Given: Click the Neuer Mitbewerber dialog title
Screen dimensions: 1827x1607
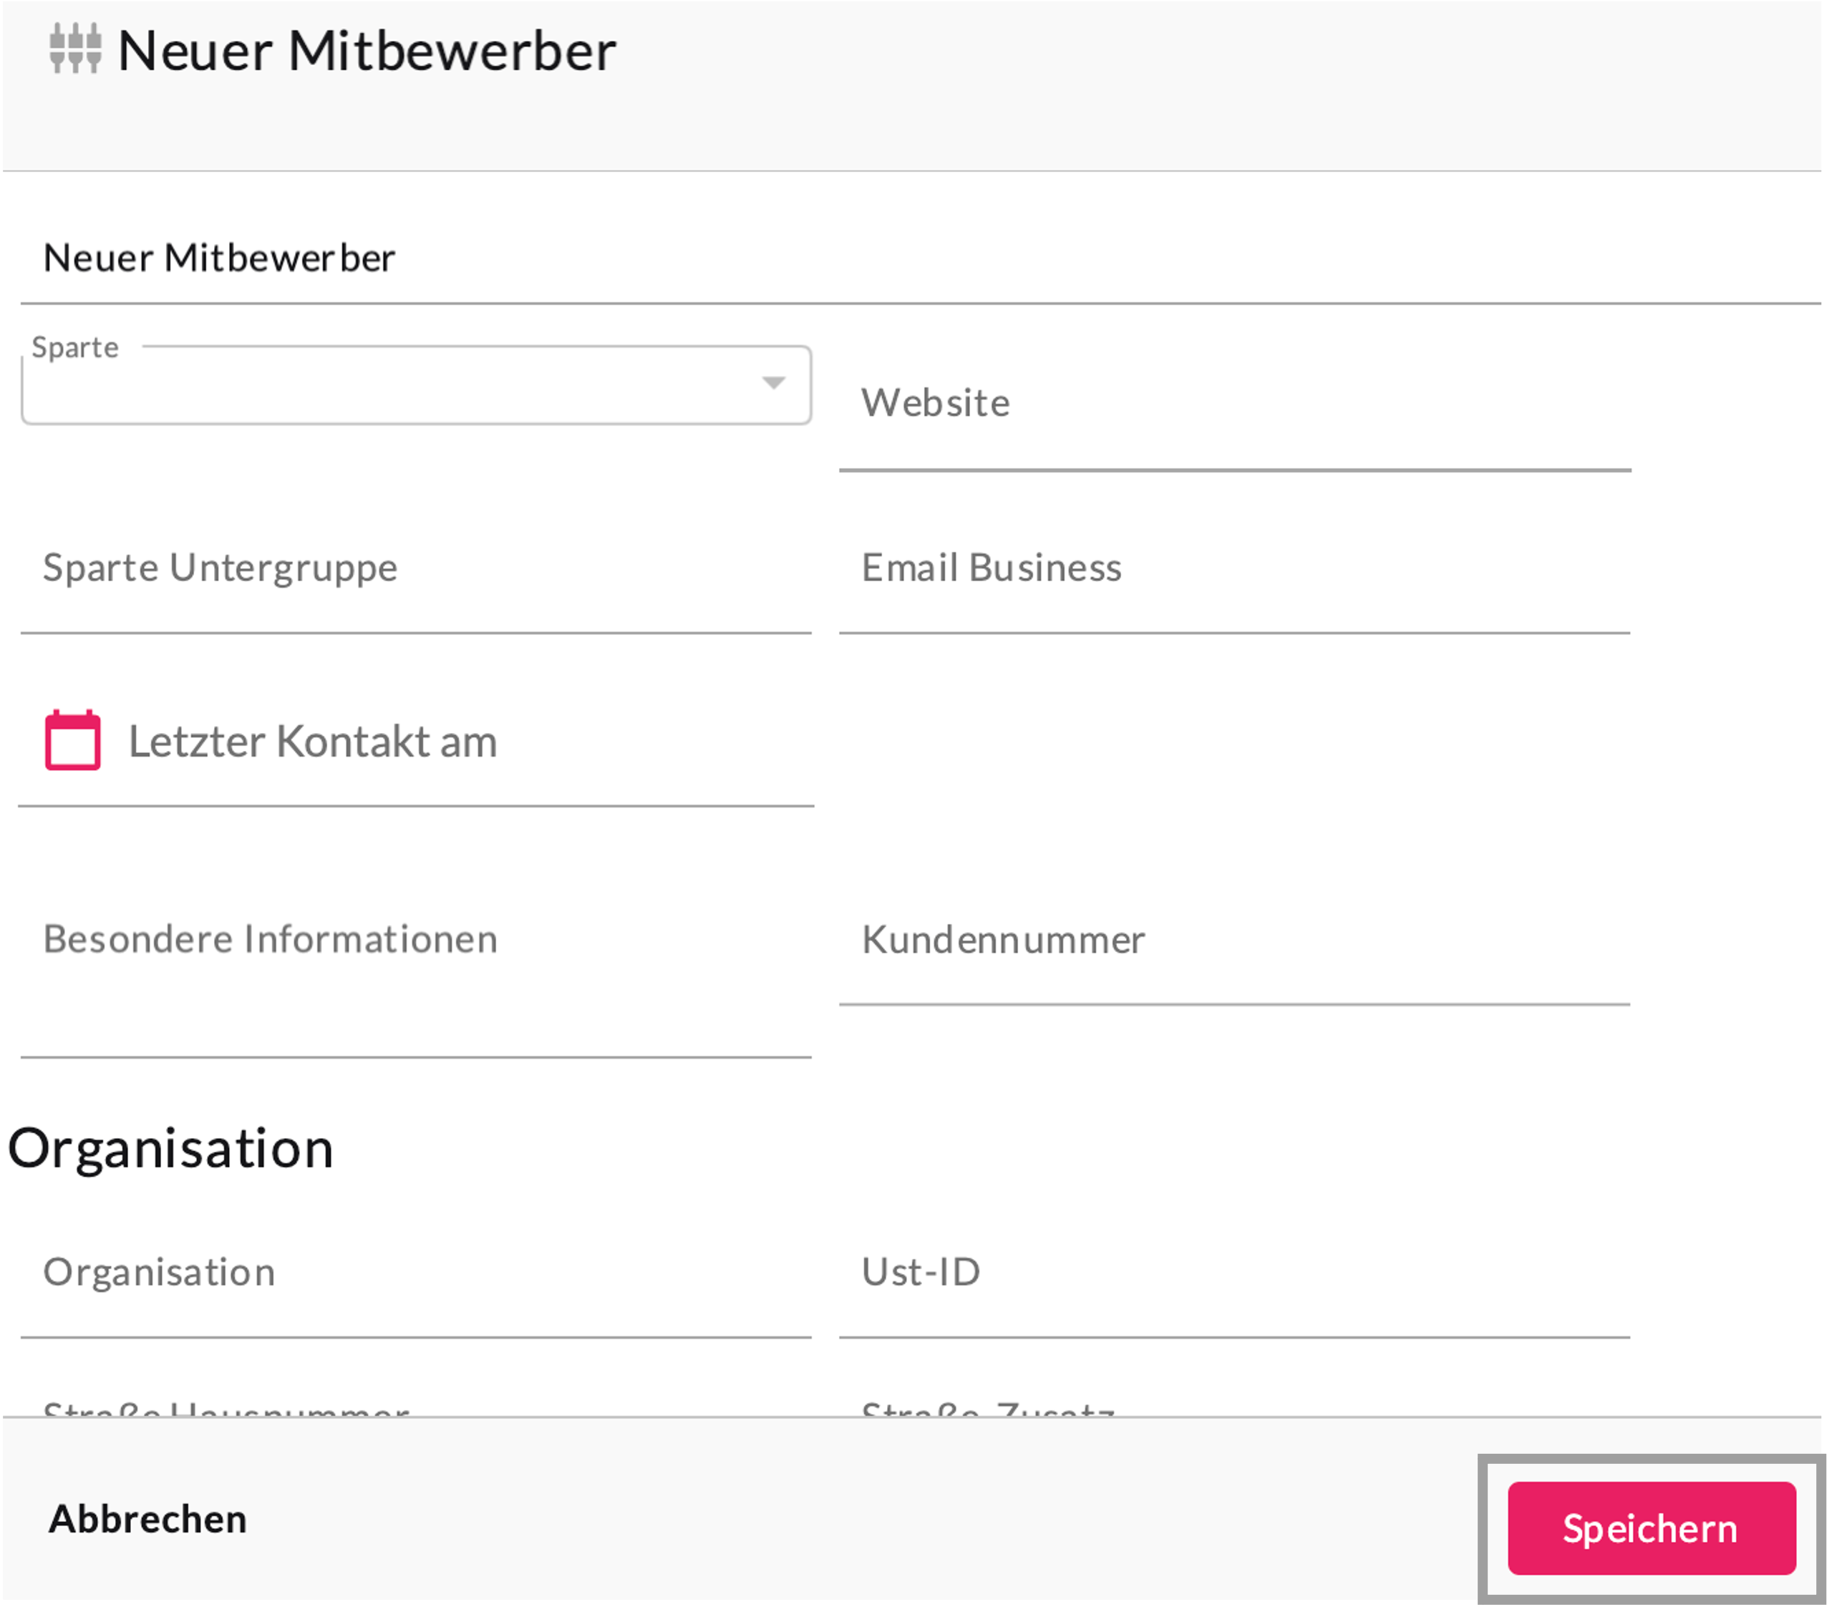Looking at the screenshot, I should pos(367,51).
